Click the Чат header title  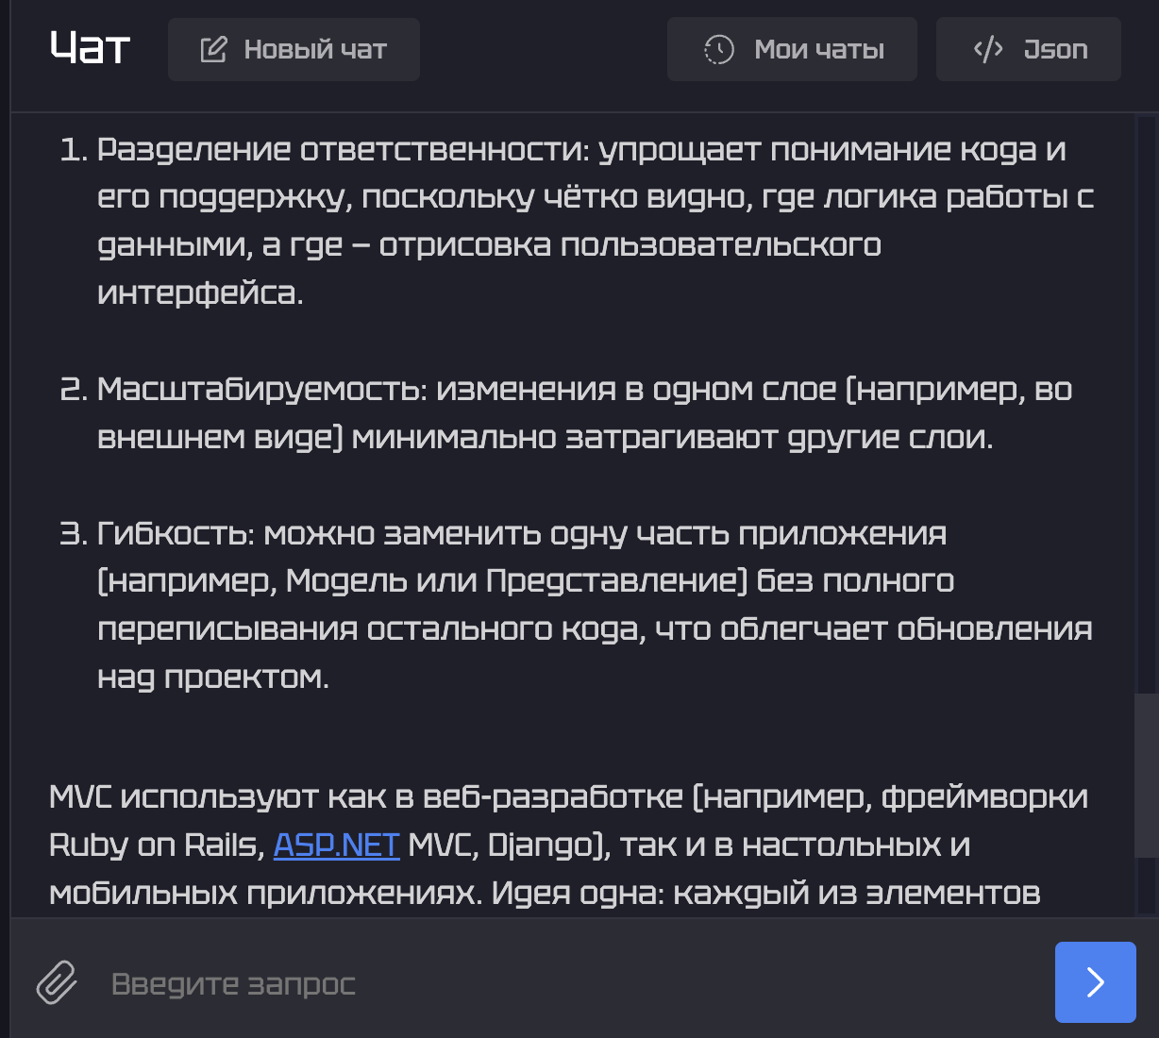pyautogui.click(x=90, y=48)
